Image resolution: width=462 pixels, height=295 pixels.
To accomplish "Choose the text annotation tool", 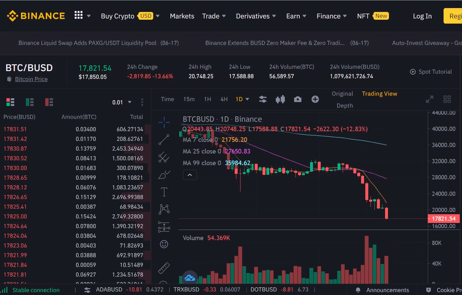I will (164, 192).
